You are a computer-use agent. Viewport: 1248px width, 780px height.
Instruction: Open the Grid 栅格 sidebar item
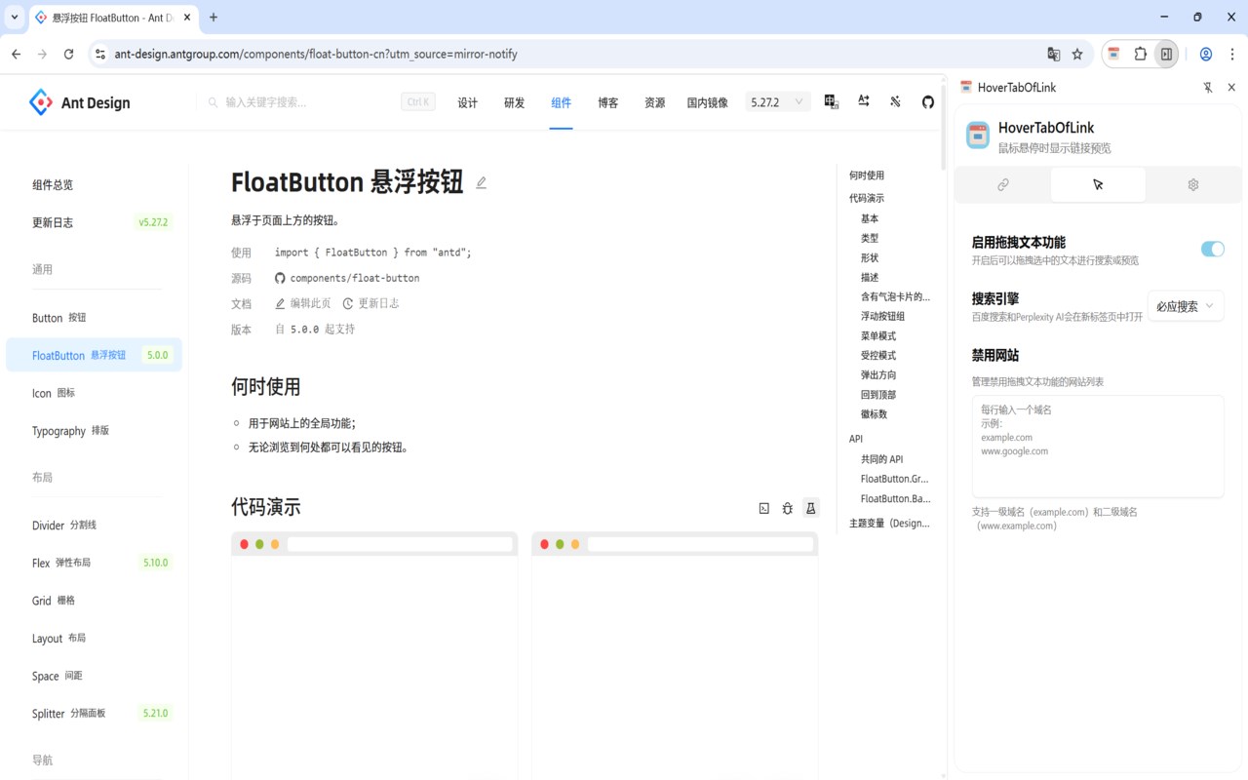pyautogui.click(x=94, y=601)
